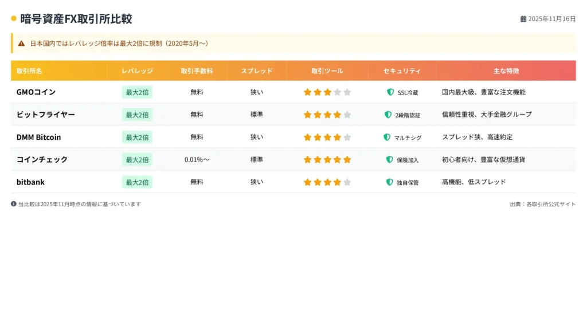Click the 取引手数料 column header

(197, 71)
